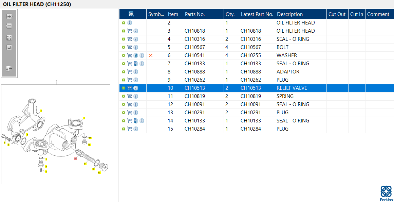
Task: Click callout 3 on the diagram
Action: tap(41, 111)
